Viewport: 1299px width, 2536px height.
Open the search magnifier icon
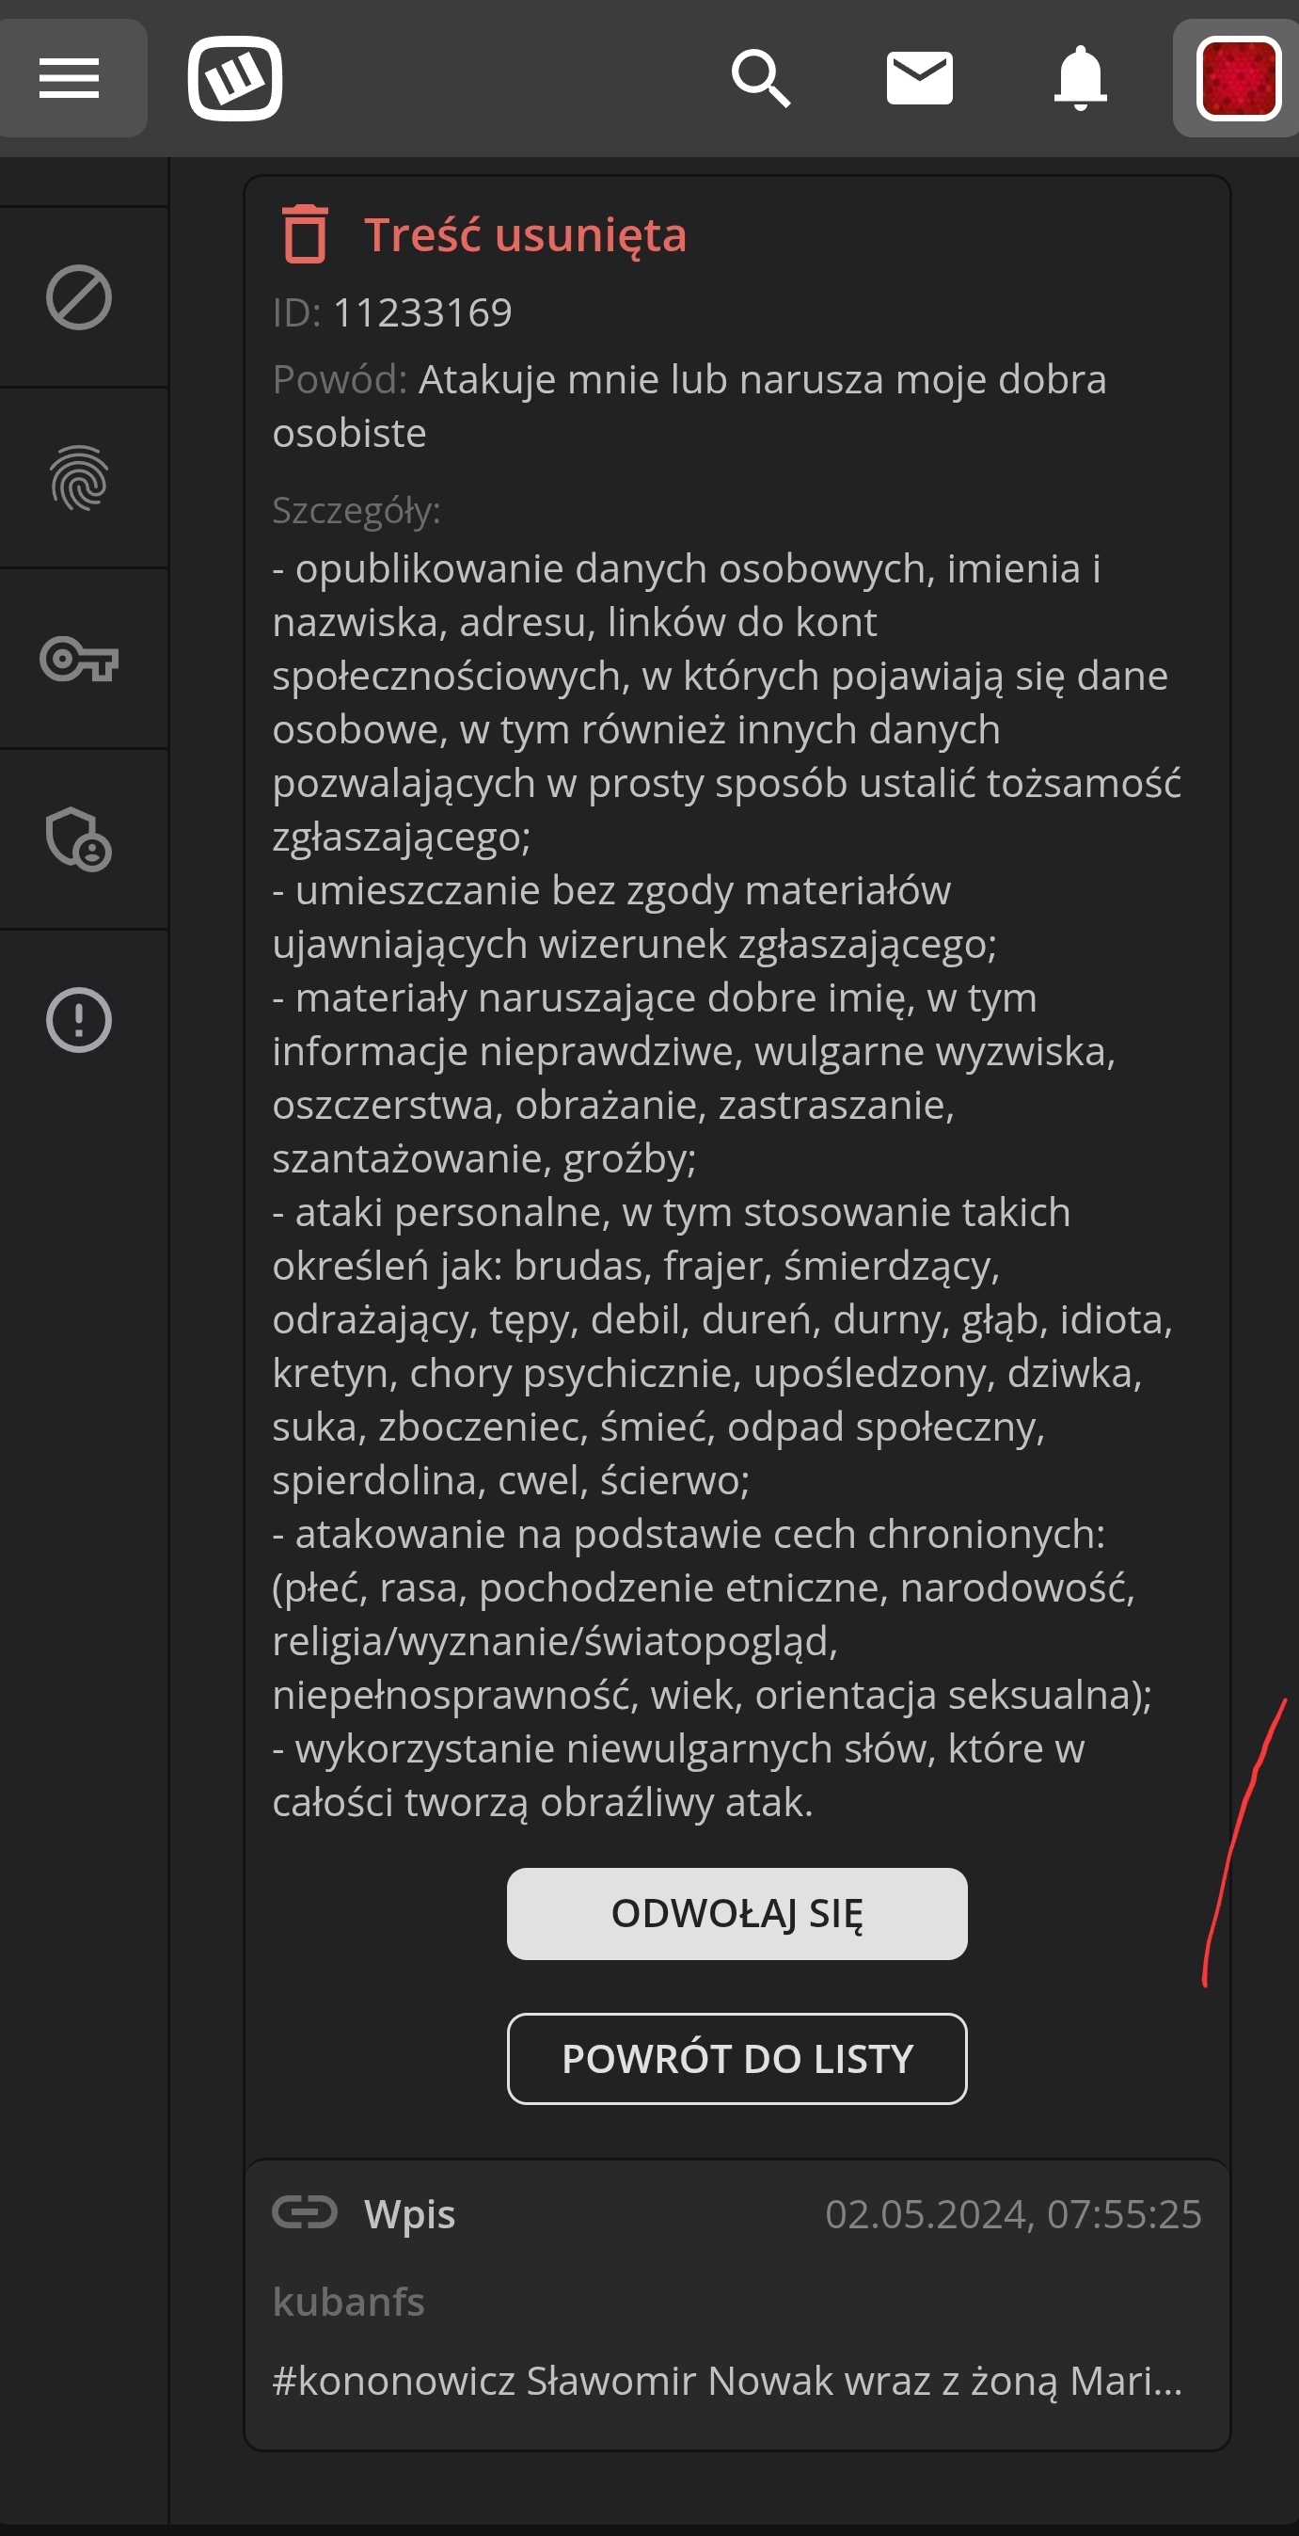(x=760, y=78)
